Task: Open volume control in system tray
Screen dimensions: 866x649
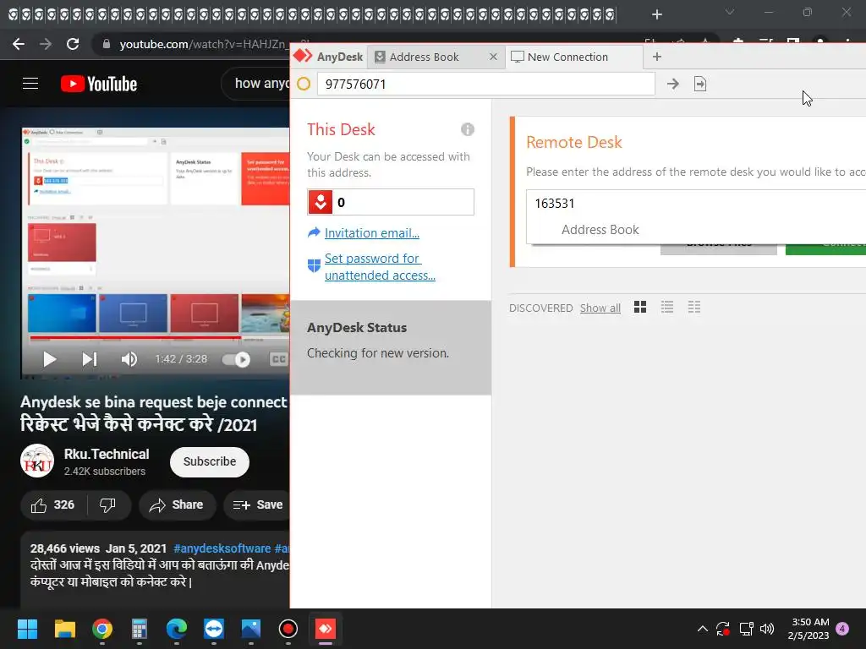Action: coord(767,629)
